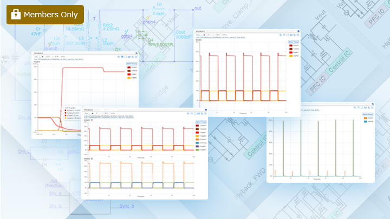Click the range start field in two-graph window
Image resolution: width=390 pixels, height=219 pixels.
pos(99,113)
